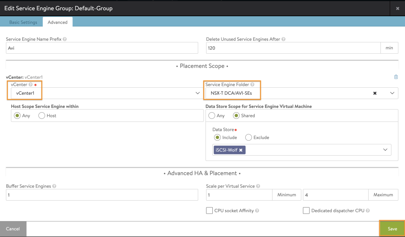Image resolution: width=405 pixels, height=237 pixels.
Task: Clear the NSX-T DCA/AVI-SEs folder selection
Action: point(375,93)
